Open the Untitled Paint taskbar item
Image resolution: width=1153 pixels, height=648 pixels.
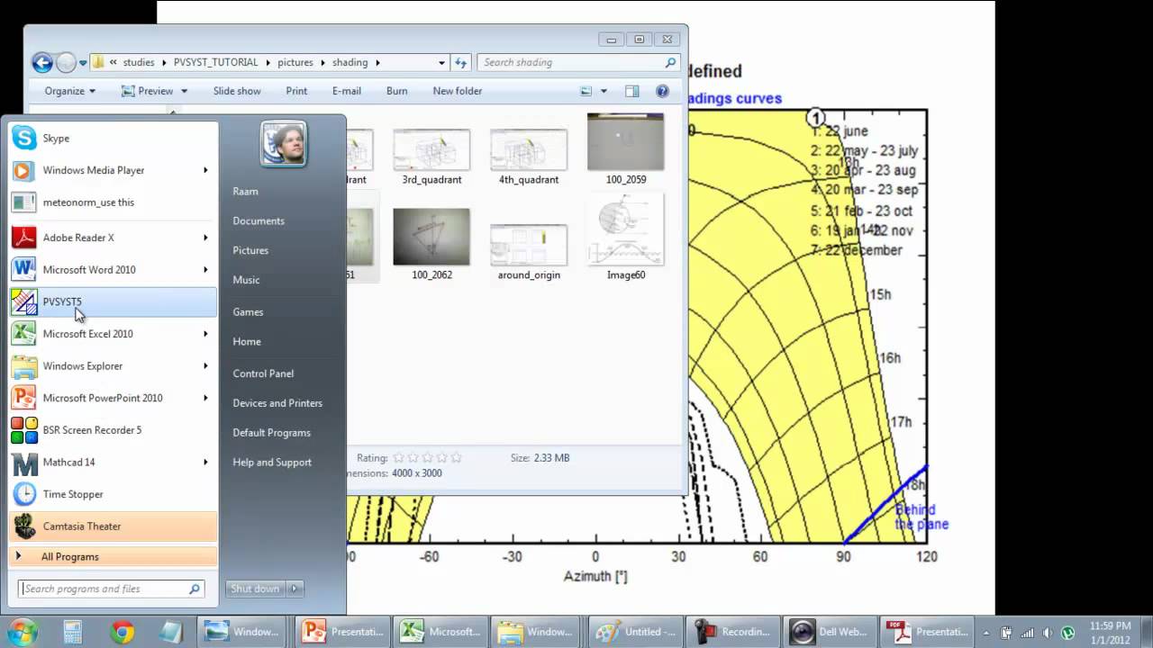point(635,632)
